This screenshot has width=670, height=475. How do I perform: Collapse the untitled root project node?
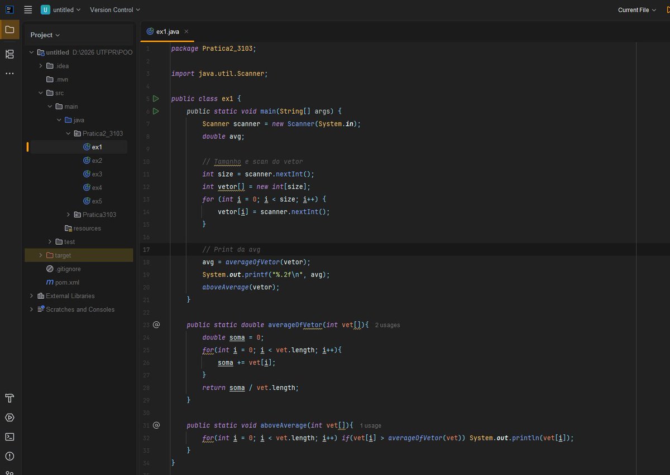(31, 52)
